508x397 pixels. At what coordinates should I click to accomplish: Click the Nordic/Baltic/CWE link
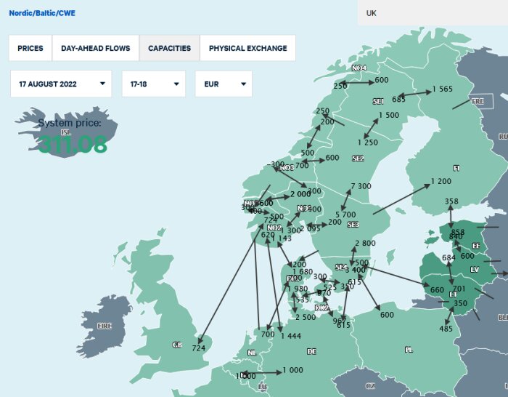pos(42,13)
